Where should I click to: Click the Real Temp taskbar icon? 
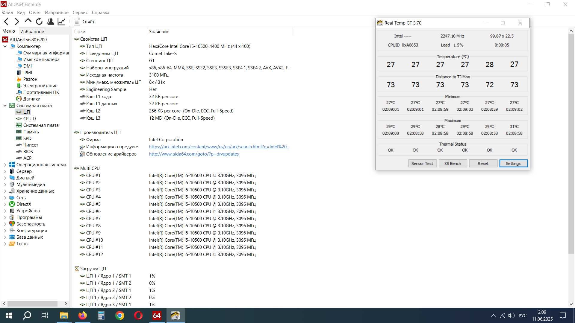click(x=175, y=316)
